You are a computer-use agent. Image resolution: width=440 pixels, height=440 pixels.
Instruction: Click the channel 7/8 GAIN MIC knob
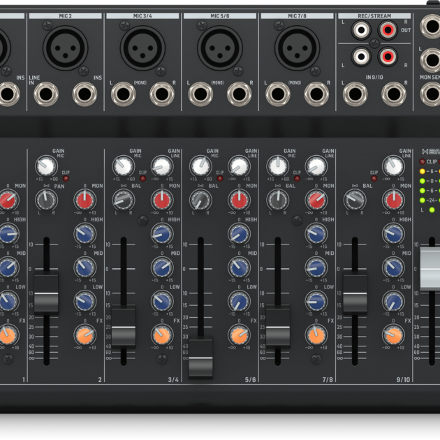278,166
